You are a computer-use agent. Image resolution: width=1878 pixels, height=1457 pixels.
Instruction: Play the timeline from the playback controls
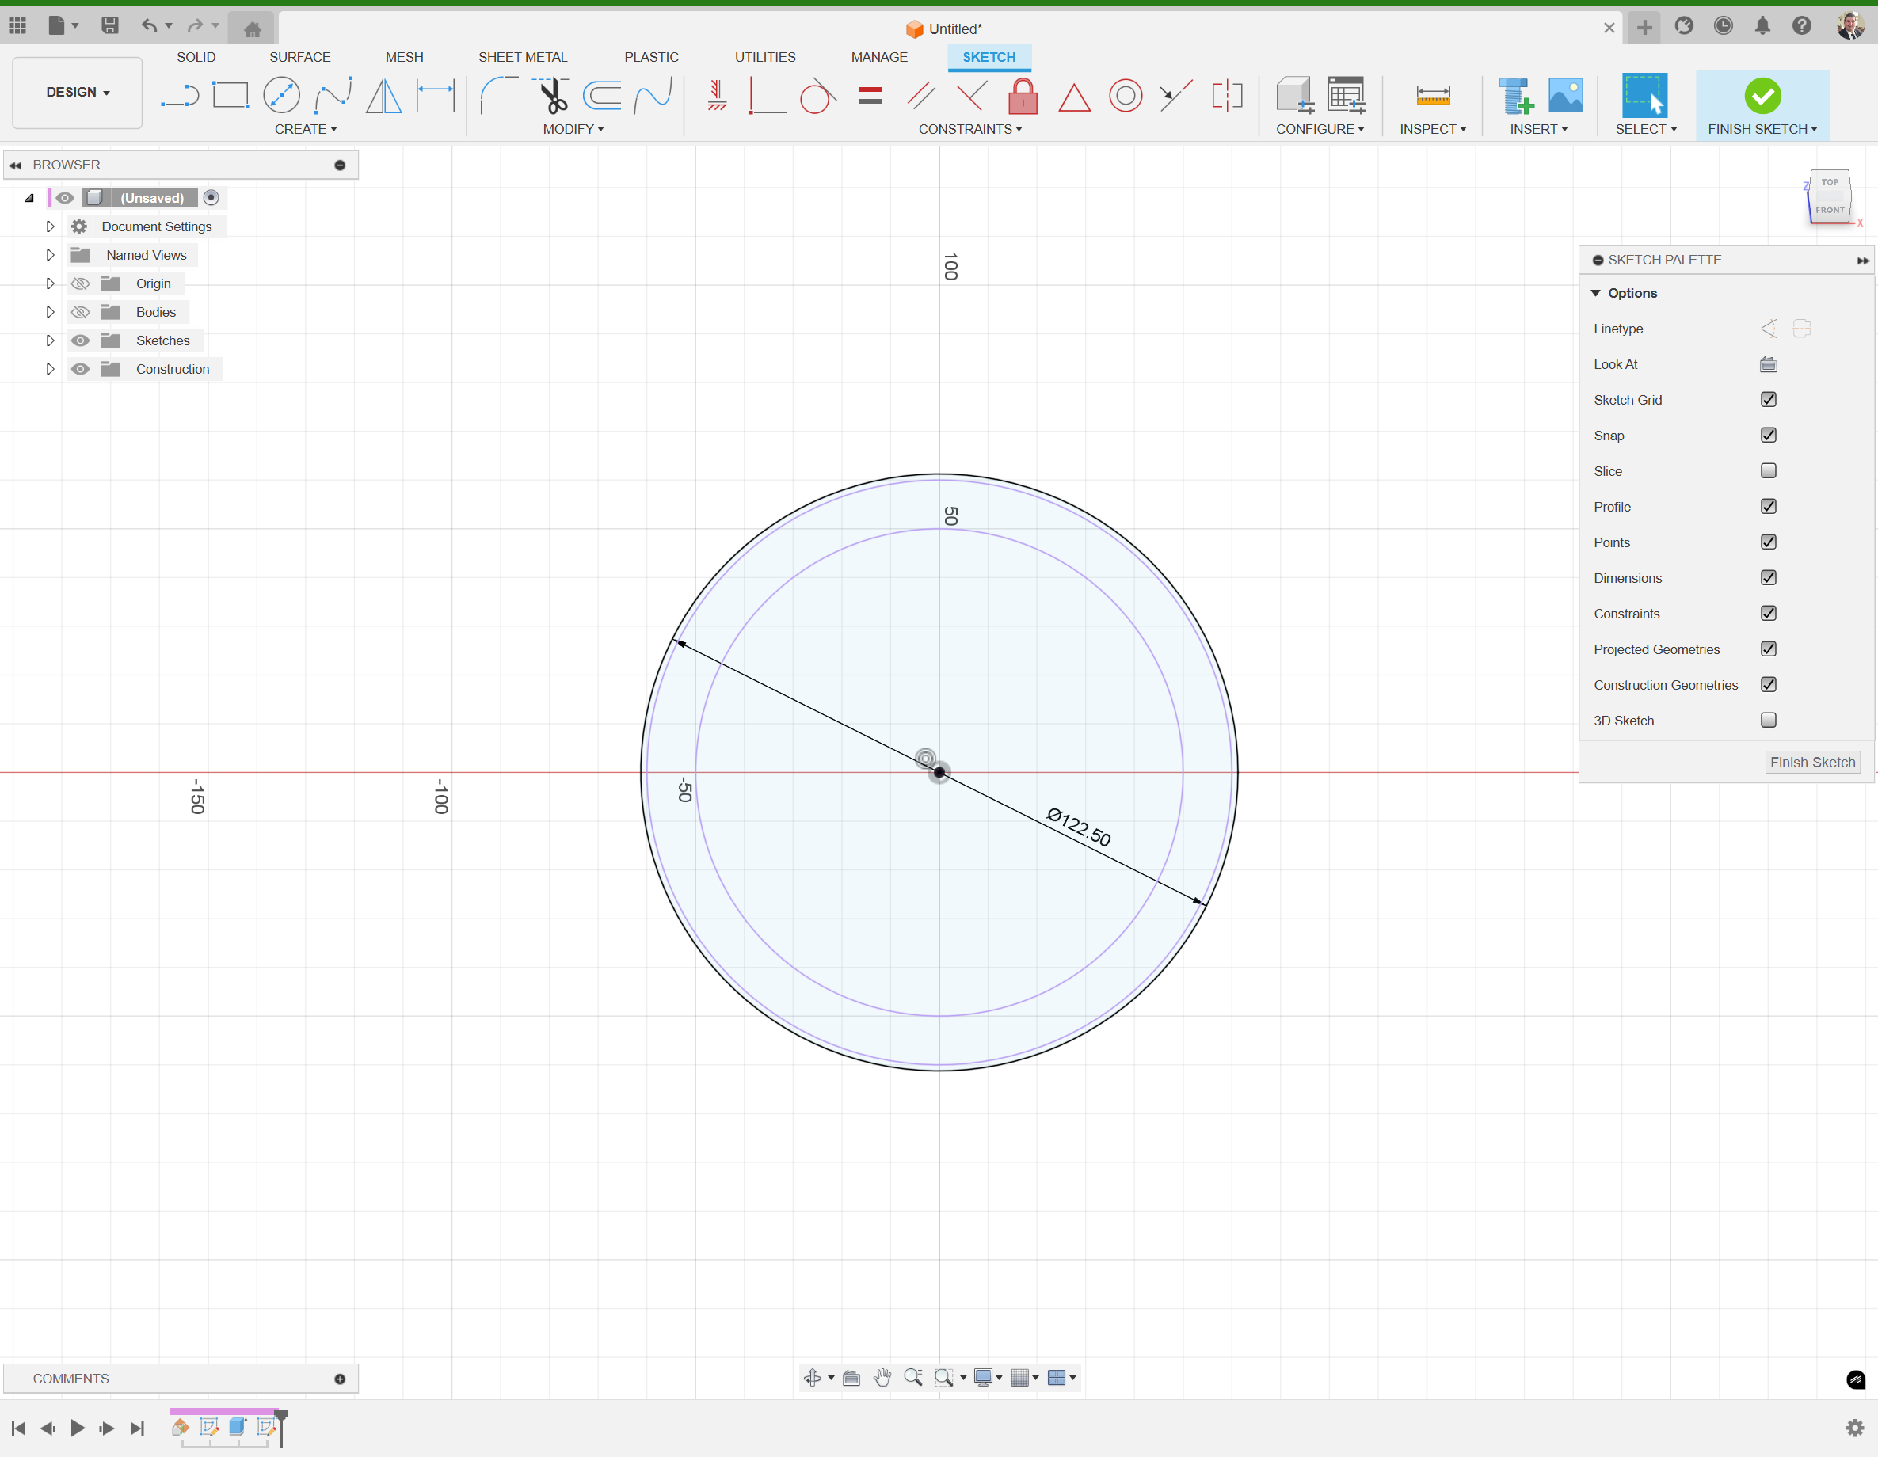[x=78, y=1428]
